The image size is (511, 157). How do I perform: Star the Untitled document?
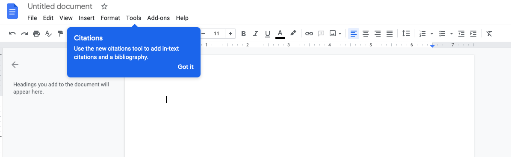tap(104, 6)
